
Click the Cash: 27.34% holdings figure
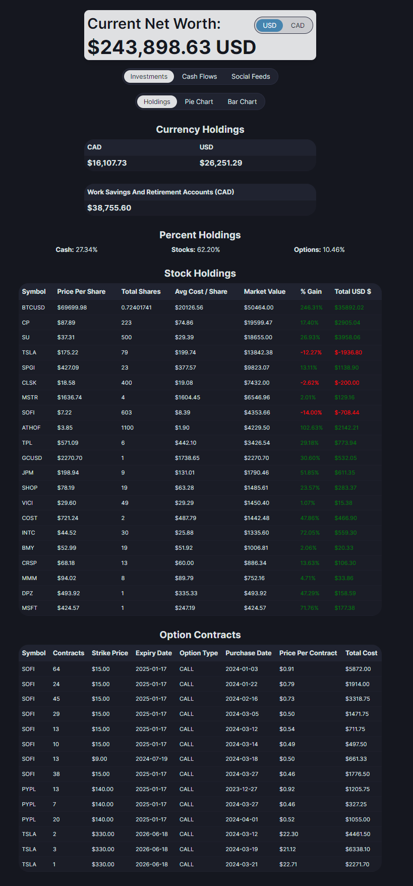(77, 250)
